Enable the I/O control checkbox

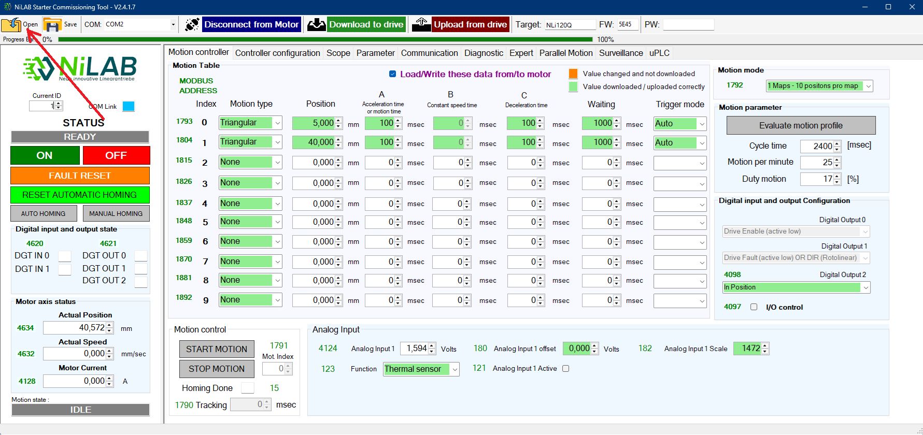click(x=754, y=307)
